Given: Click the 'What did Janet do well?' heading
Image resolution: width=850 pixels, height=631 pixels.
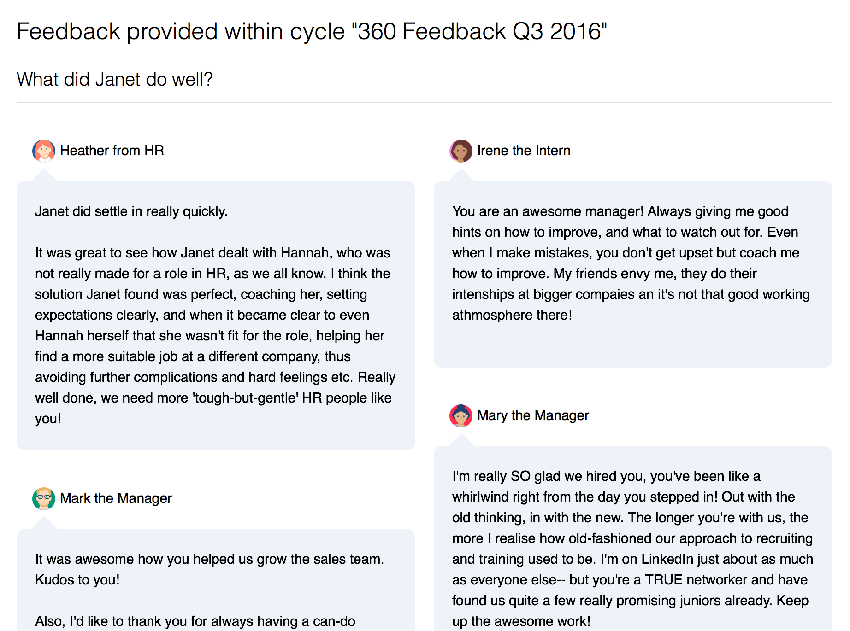Looking at the screenshot, I should [x=115, y=79].
